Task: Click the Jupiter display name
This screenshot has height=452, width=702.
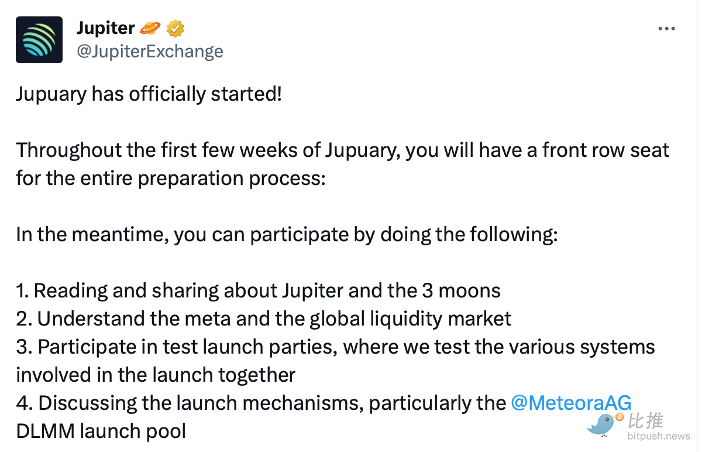Action: pos(106,28)
